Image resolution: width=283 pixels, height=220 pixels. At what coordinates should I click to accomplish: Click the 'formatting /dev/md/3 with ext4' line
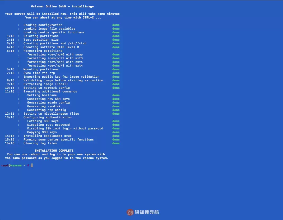pyautogui.click(x=55, y=65)
